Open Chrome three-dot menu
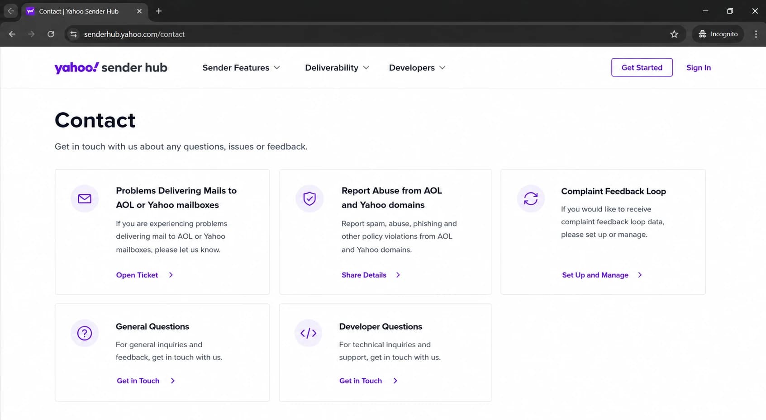Image resolution: width=766 pixels, height=420 pixels. coord(756,34)
